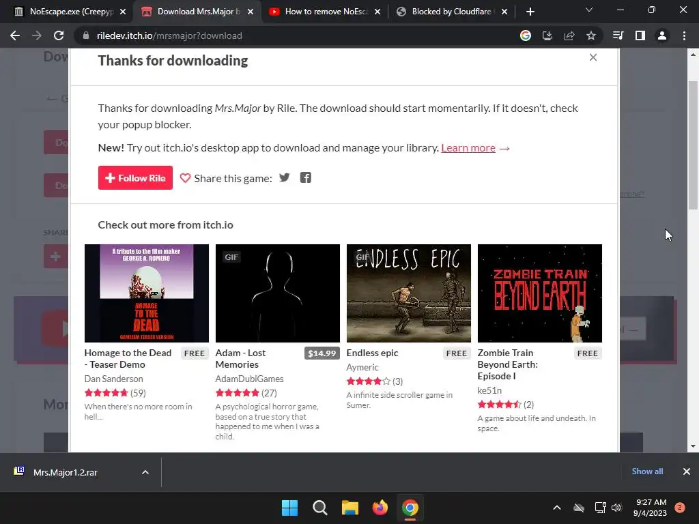Switch to How to remove NoEscape tab
699x524 pixels.
(327, 12)
